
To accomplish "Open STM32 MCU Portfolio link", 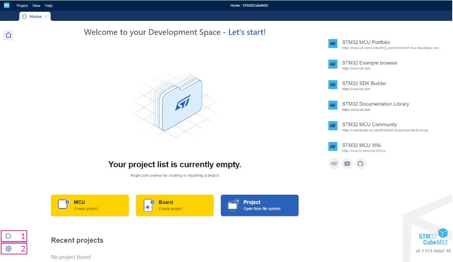I will (x=366, y=42).
